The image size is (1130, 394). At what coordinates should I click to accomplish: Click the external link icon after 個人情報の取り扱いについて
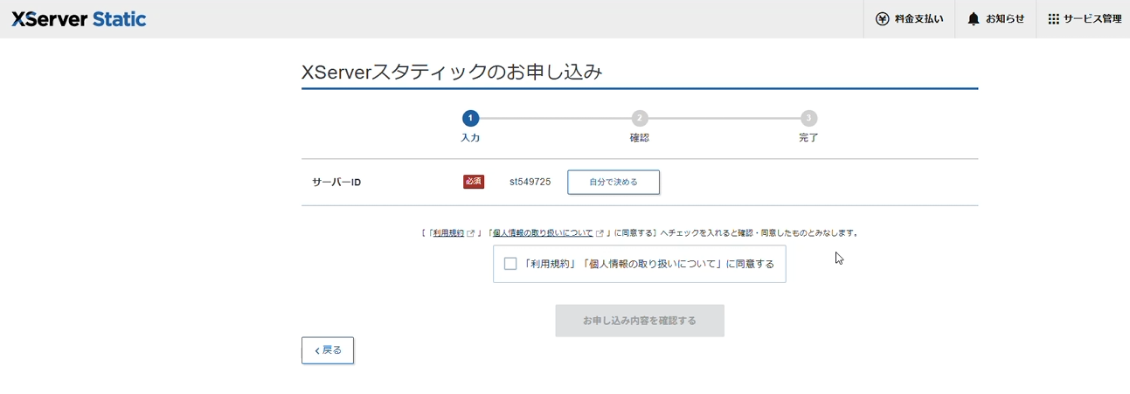(x=600, y=233)
